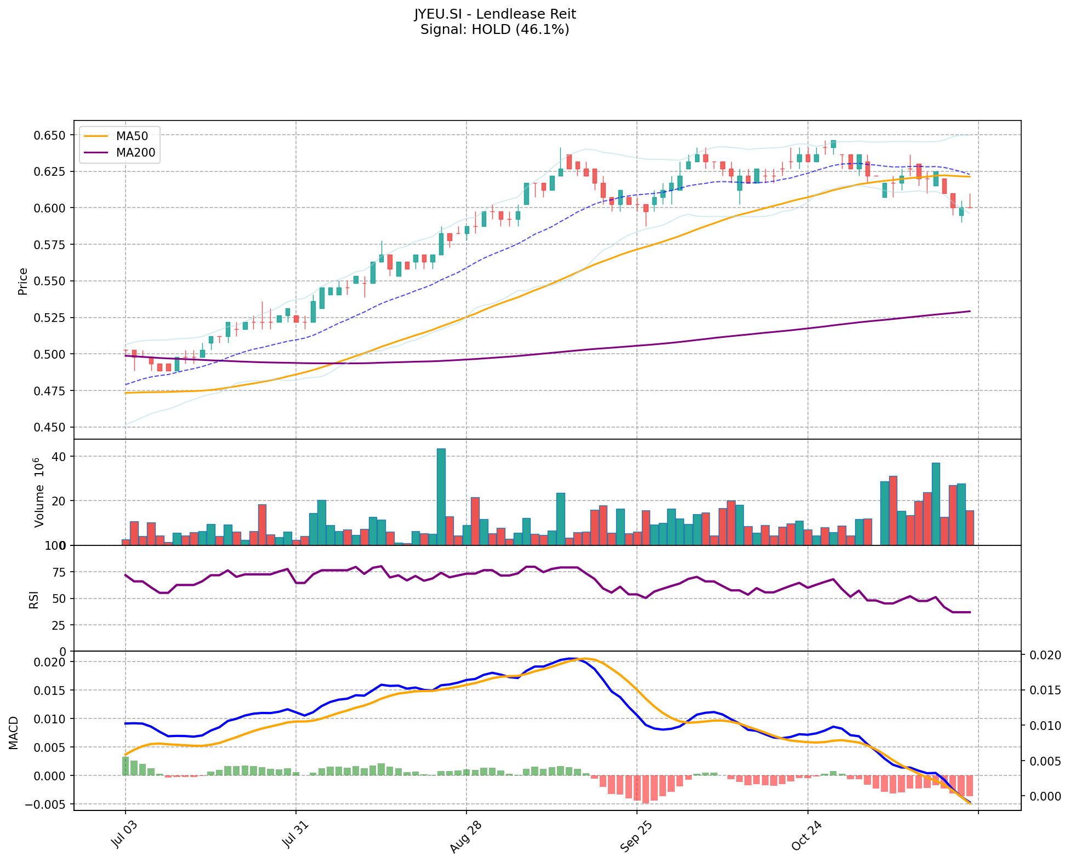Screen dimensions: 1070x863
Task: Click the JYEU.SI - Lendlease Reit title
Action: (x=494, y=14)
